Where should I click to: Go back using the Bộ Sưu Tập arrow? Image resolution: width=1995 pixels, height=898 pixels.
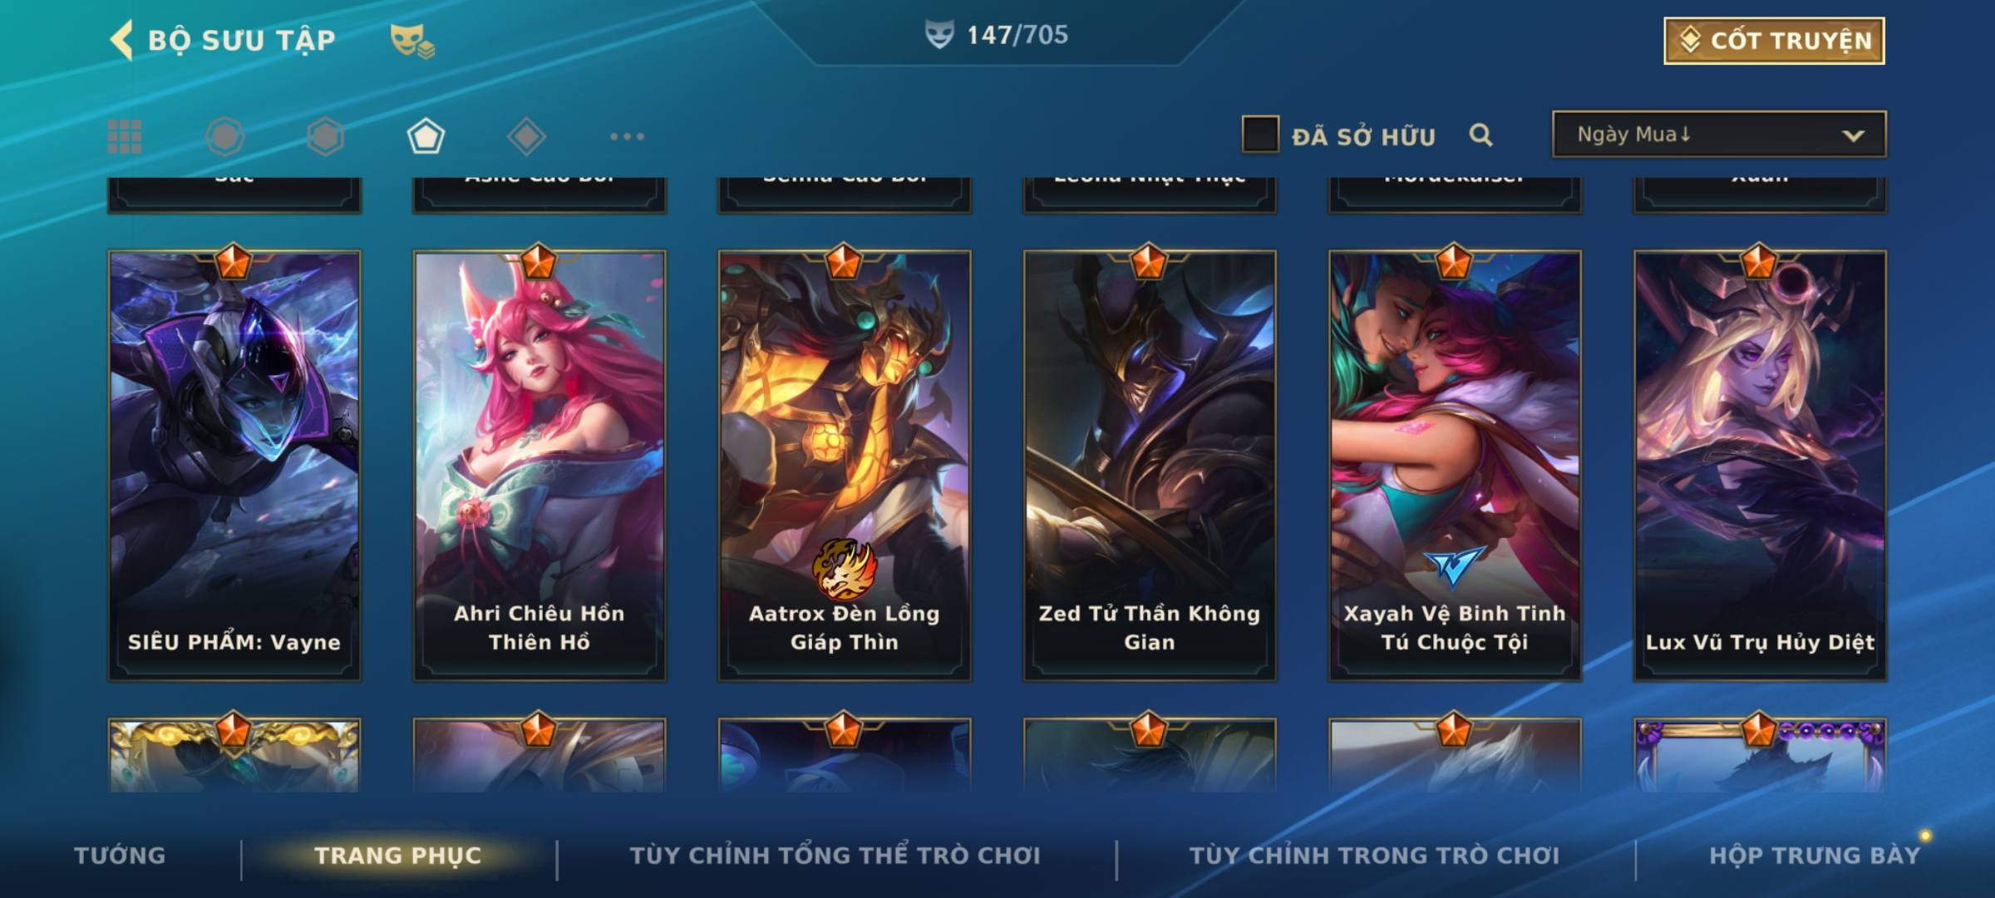click(x=121, y=40)
